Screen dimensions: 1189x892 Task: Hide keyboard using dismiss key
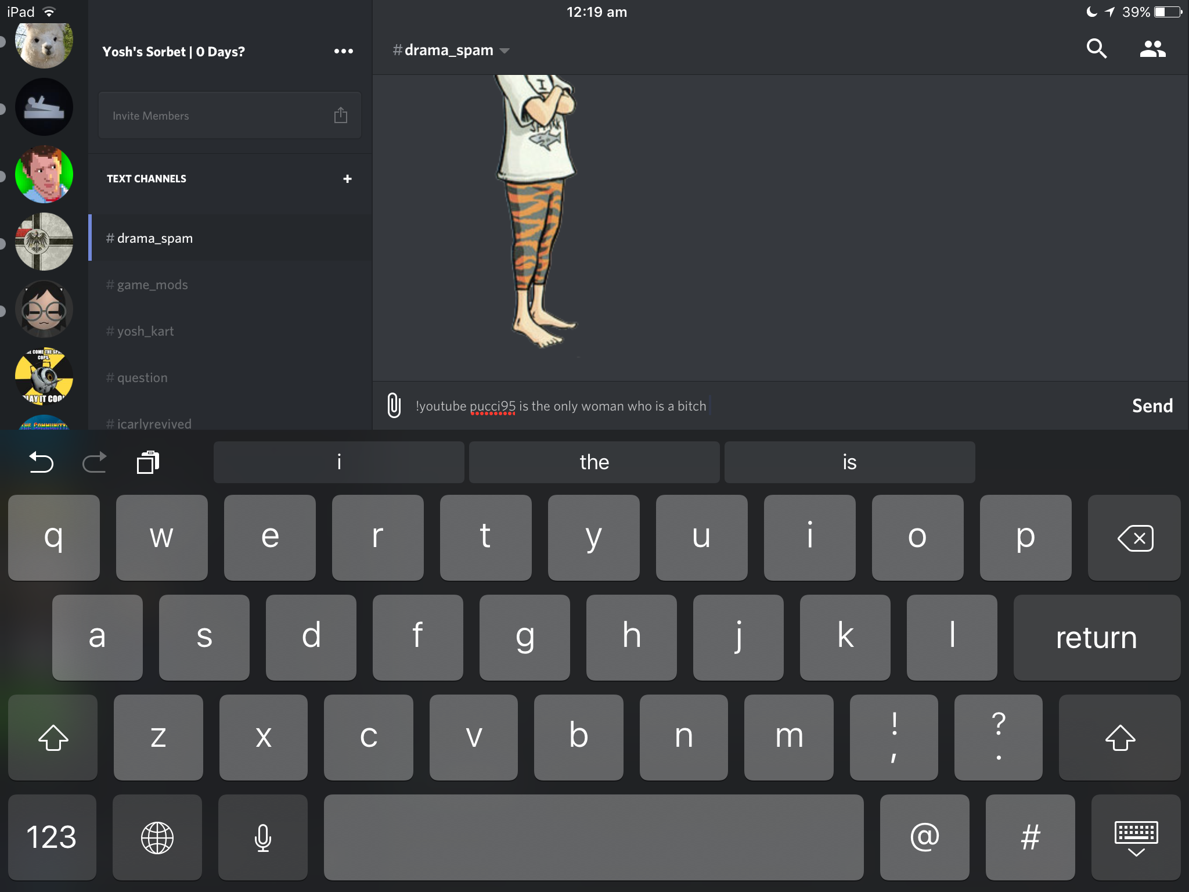click(1136, 837)
